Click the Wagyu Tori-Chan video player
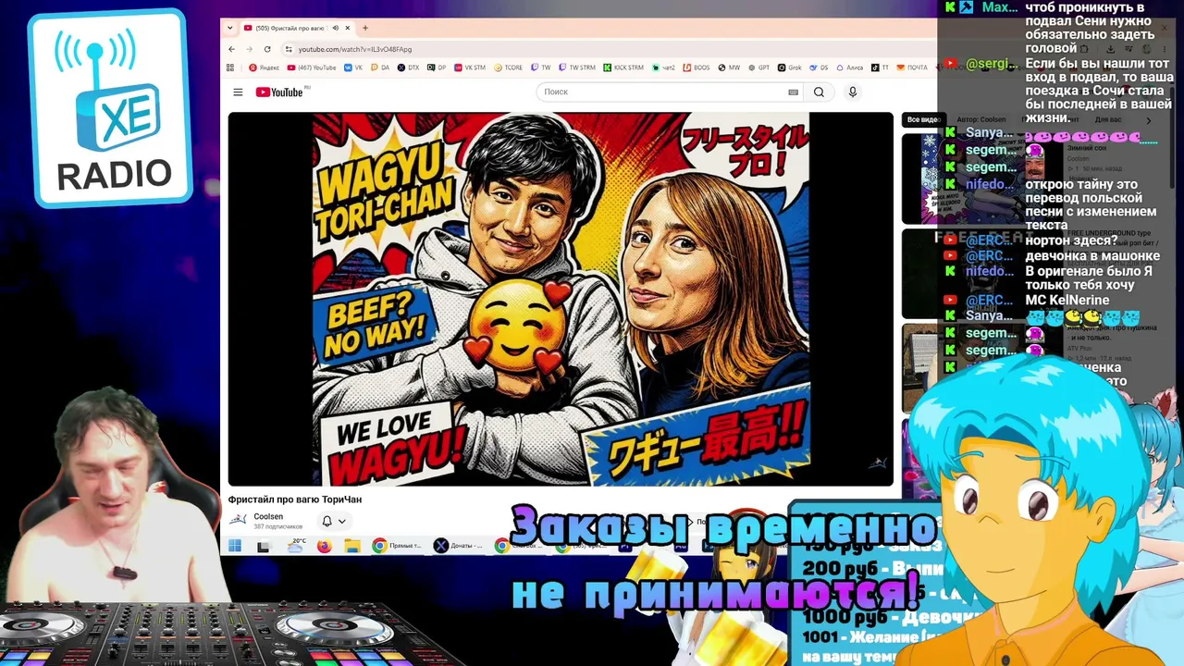The width and height of the screenshot is (1184, 666). (x=561, y=299)
